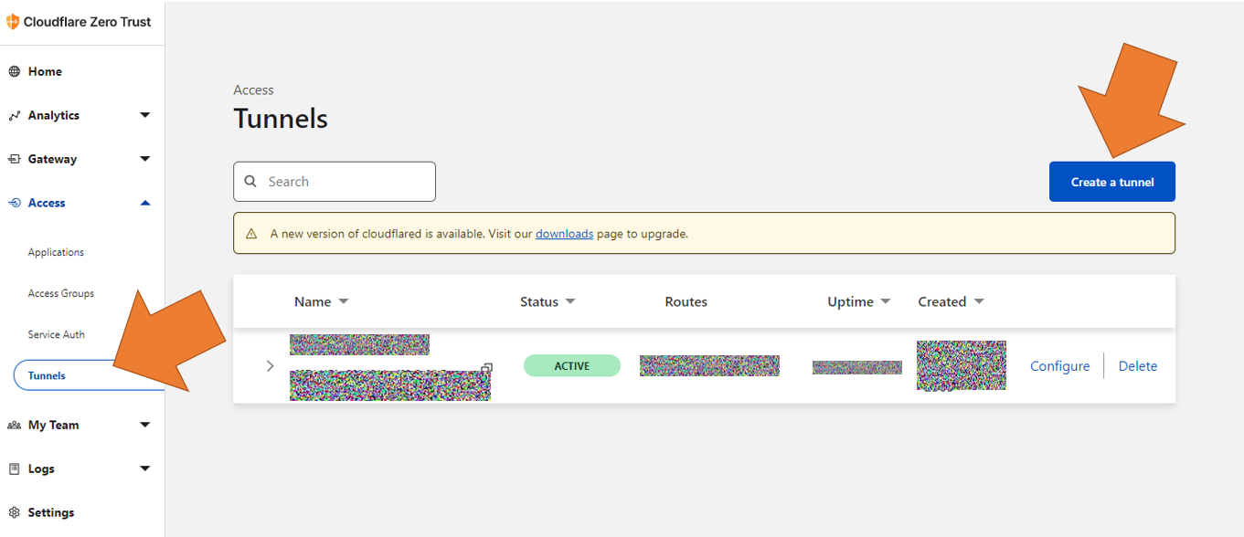Click the Tunnels page heading
This screenshot has width=1244, height=537.
(281, 119)
